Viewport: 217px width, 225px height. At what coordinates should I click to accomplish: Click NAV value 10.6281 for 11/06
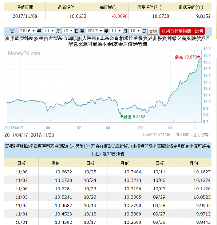64,189
